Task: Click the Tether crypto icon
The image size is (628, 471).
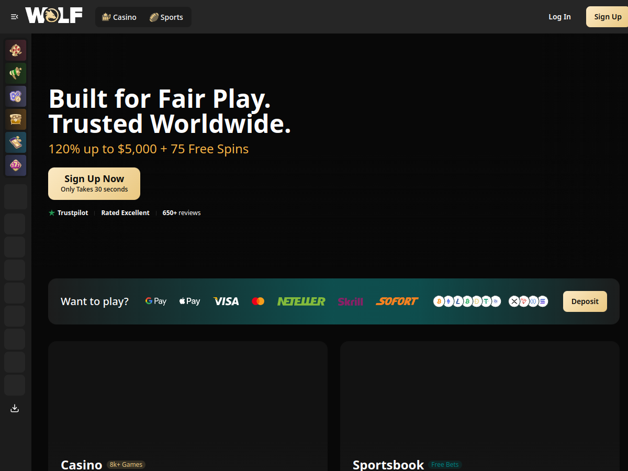Action: coord(486,301)
